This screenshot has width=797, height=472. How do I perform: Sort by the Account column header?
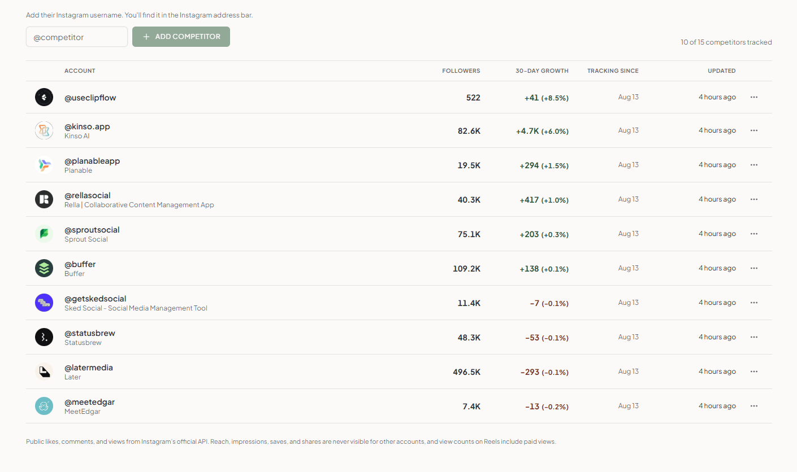[80, 71]
